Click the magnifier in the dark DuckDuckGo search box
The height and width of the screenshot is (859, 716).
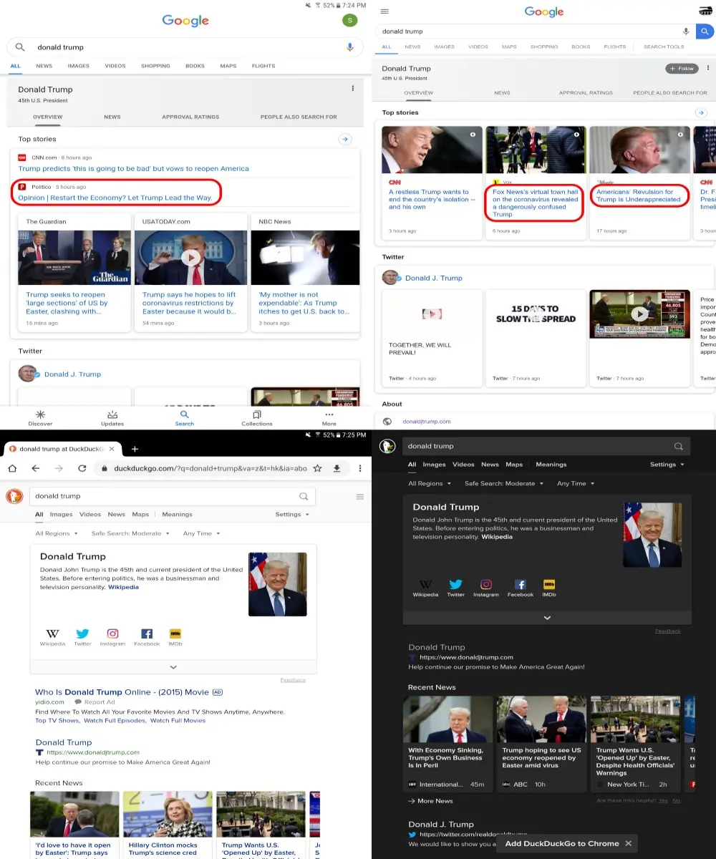point(678,446)
